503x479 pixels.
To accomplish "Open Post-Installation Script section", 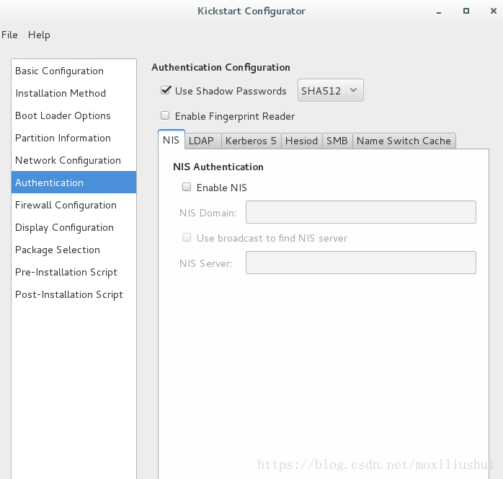I will (x=74, y=294).
